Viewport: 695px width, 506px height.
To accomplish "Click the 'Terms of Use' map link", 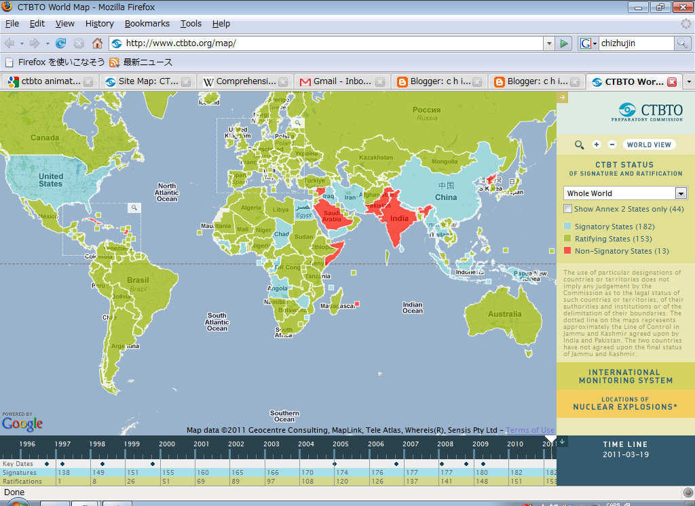I will [x=529, y=430].
